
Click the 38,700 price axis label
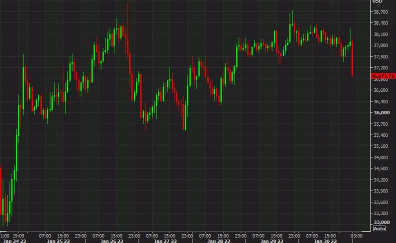381,12
